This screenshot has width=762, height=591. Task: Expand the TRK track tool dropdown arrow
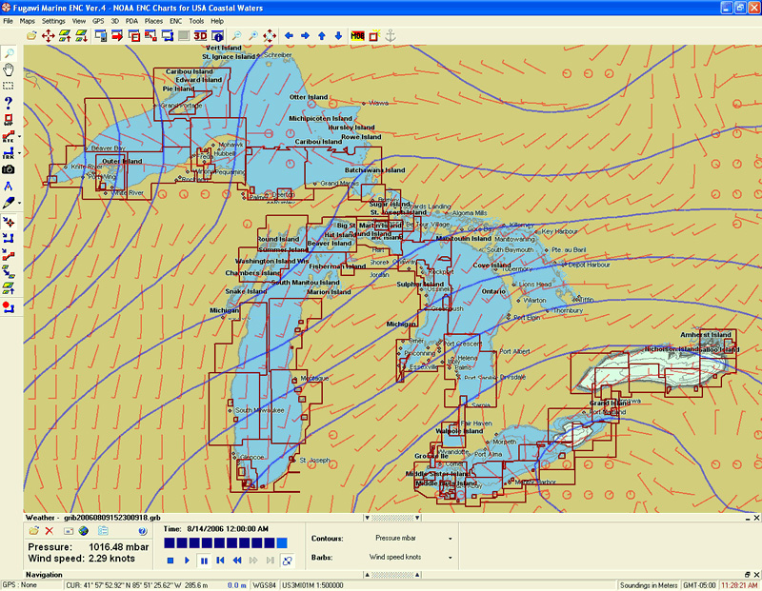tap(19, 153)
